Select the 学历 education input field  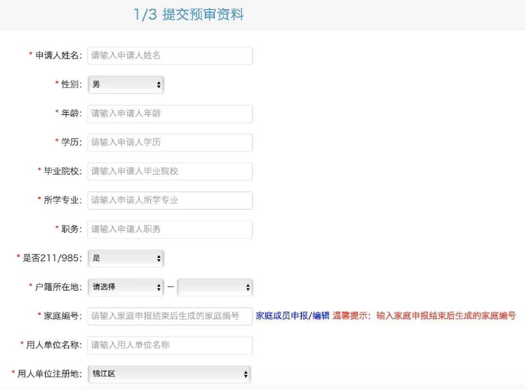169,142
